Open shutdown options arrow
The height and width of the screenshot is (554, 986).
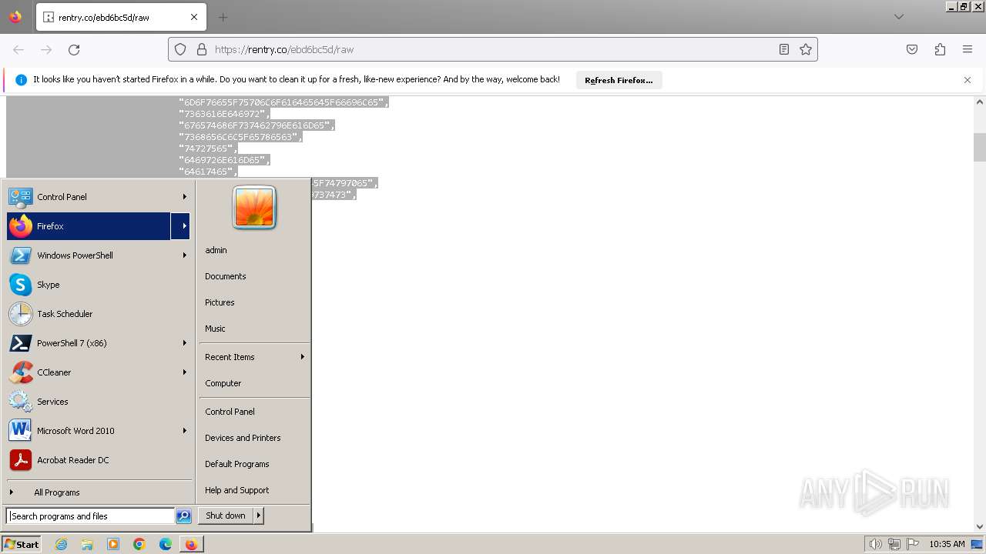(x=259, y=516)
